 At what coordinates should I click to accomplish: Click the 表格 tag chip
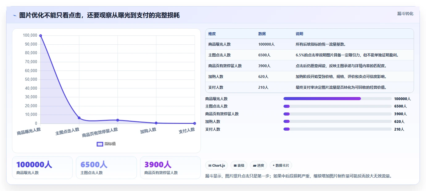(x=239, y=165)
